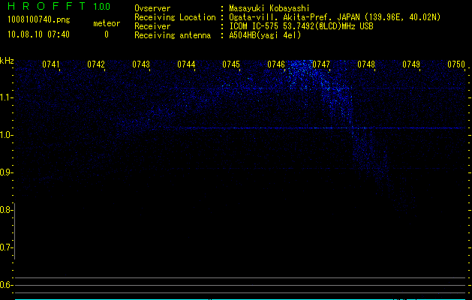Screen dimensions: 472x300
Task: Click the meteor count value 0
Action: 107,34
